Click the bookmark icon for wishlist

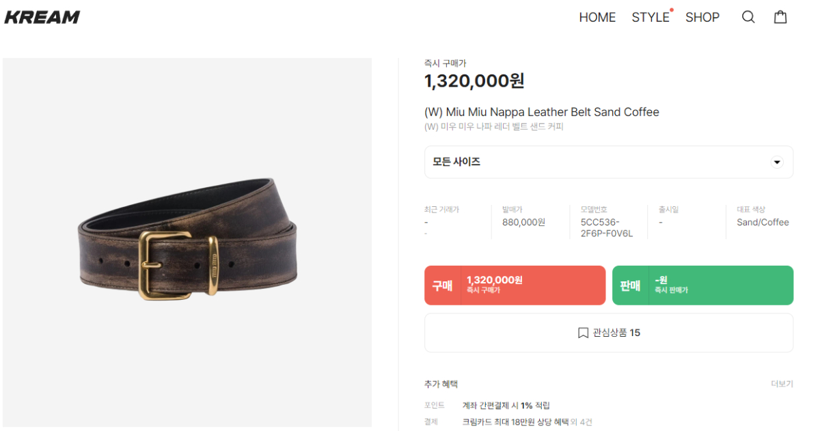(583, 333)
